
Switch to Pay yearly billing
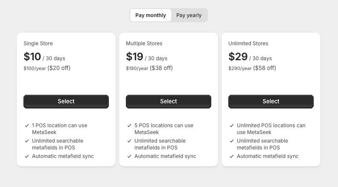coord(189,15)
